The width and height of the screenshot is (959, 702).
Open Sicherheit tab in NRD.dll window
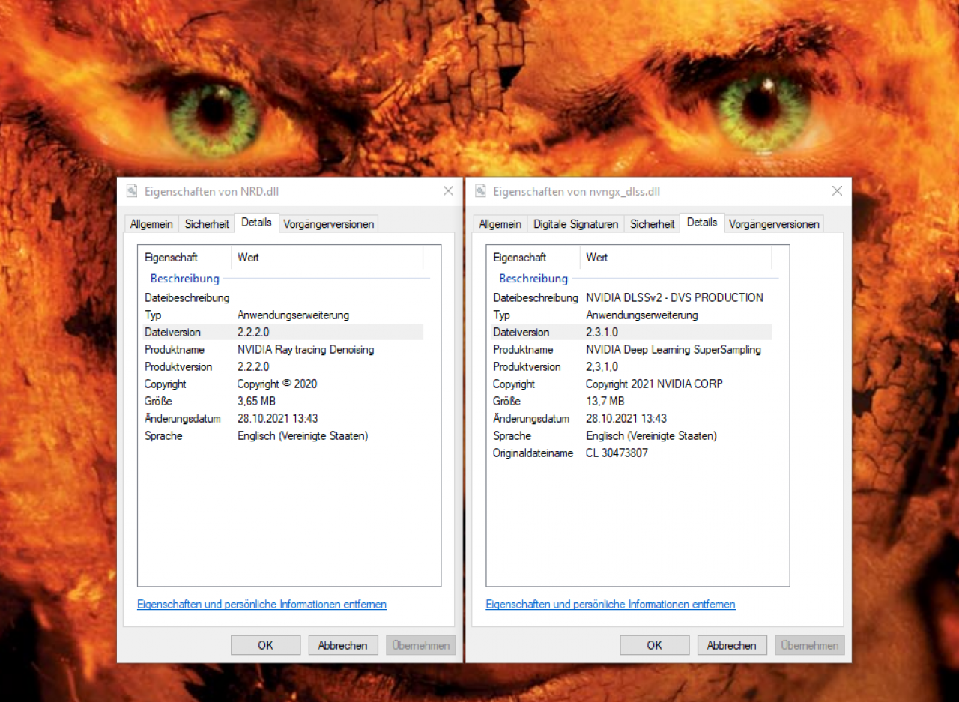click(x=207, y=224)
